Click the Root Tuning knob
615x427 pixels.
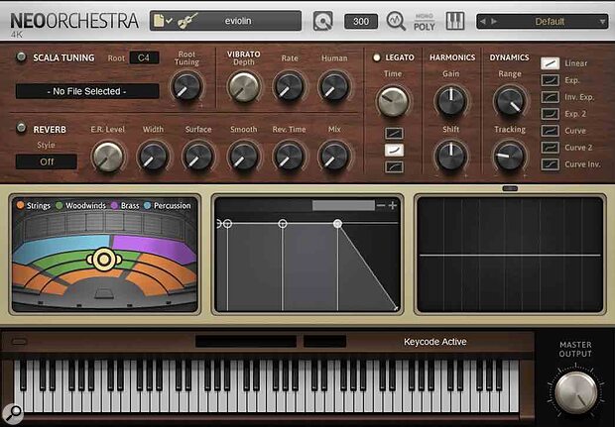point(186,86)
